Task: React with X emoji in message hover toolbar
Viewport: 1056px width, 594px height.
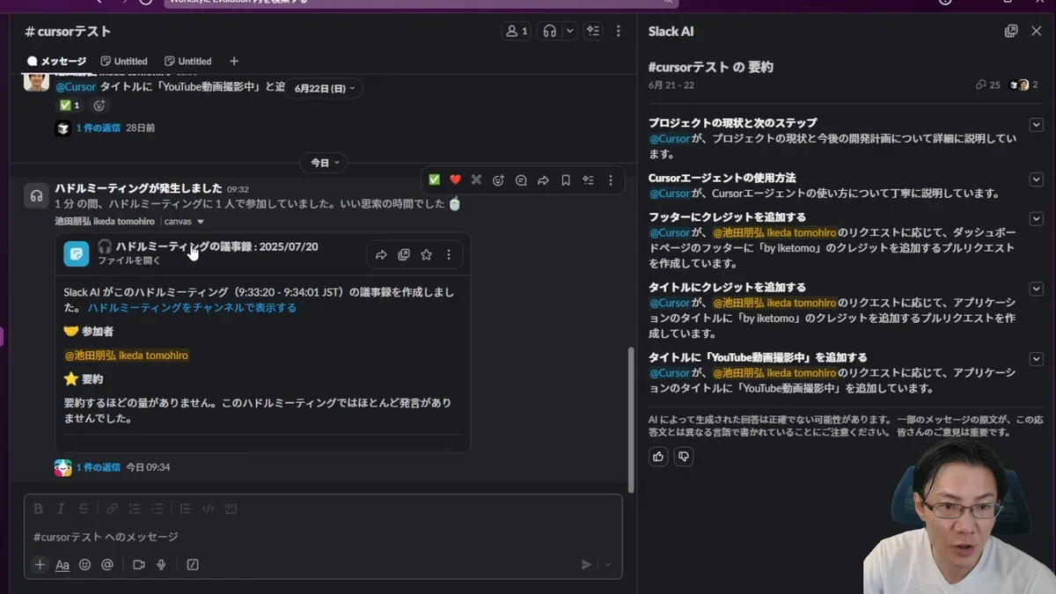Action: [x=476, y=180]
